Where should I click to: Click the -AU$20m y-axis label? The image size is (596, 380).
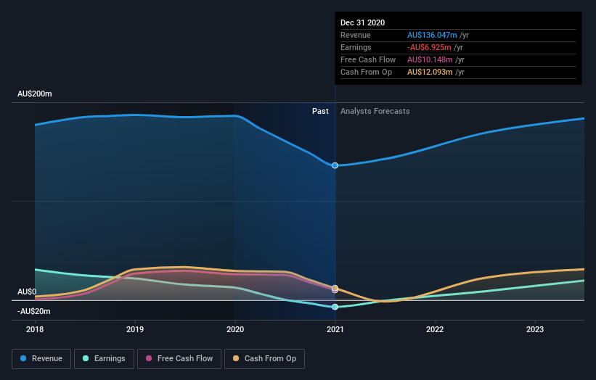pyautogui.click(x=34, y=311)
